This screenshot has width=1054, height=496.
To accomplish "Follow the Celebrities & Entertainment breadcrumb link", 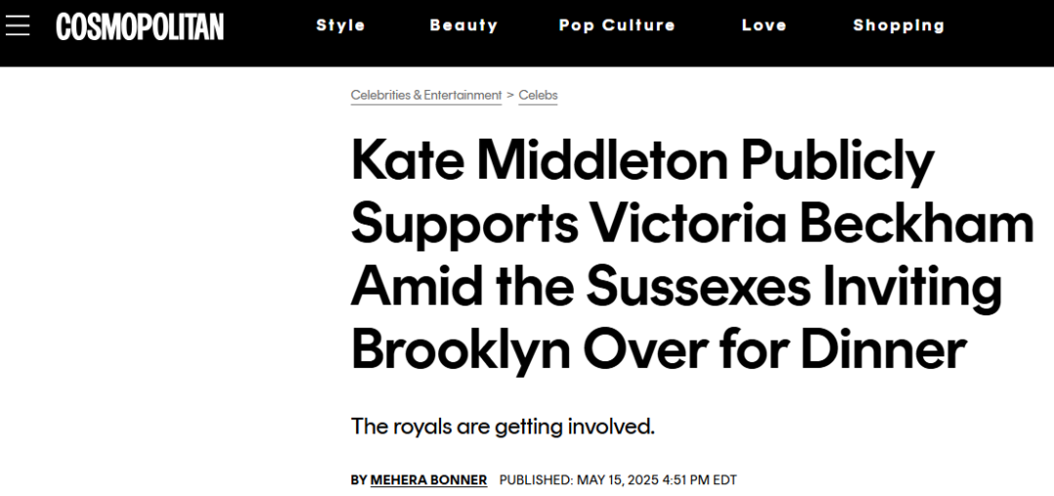I will click(x=426, y=96).
